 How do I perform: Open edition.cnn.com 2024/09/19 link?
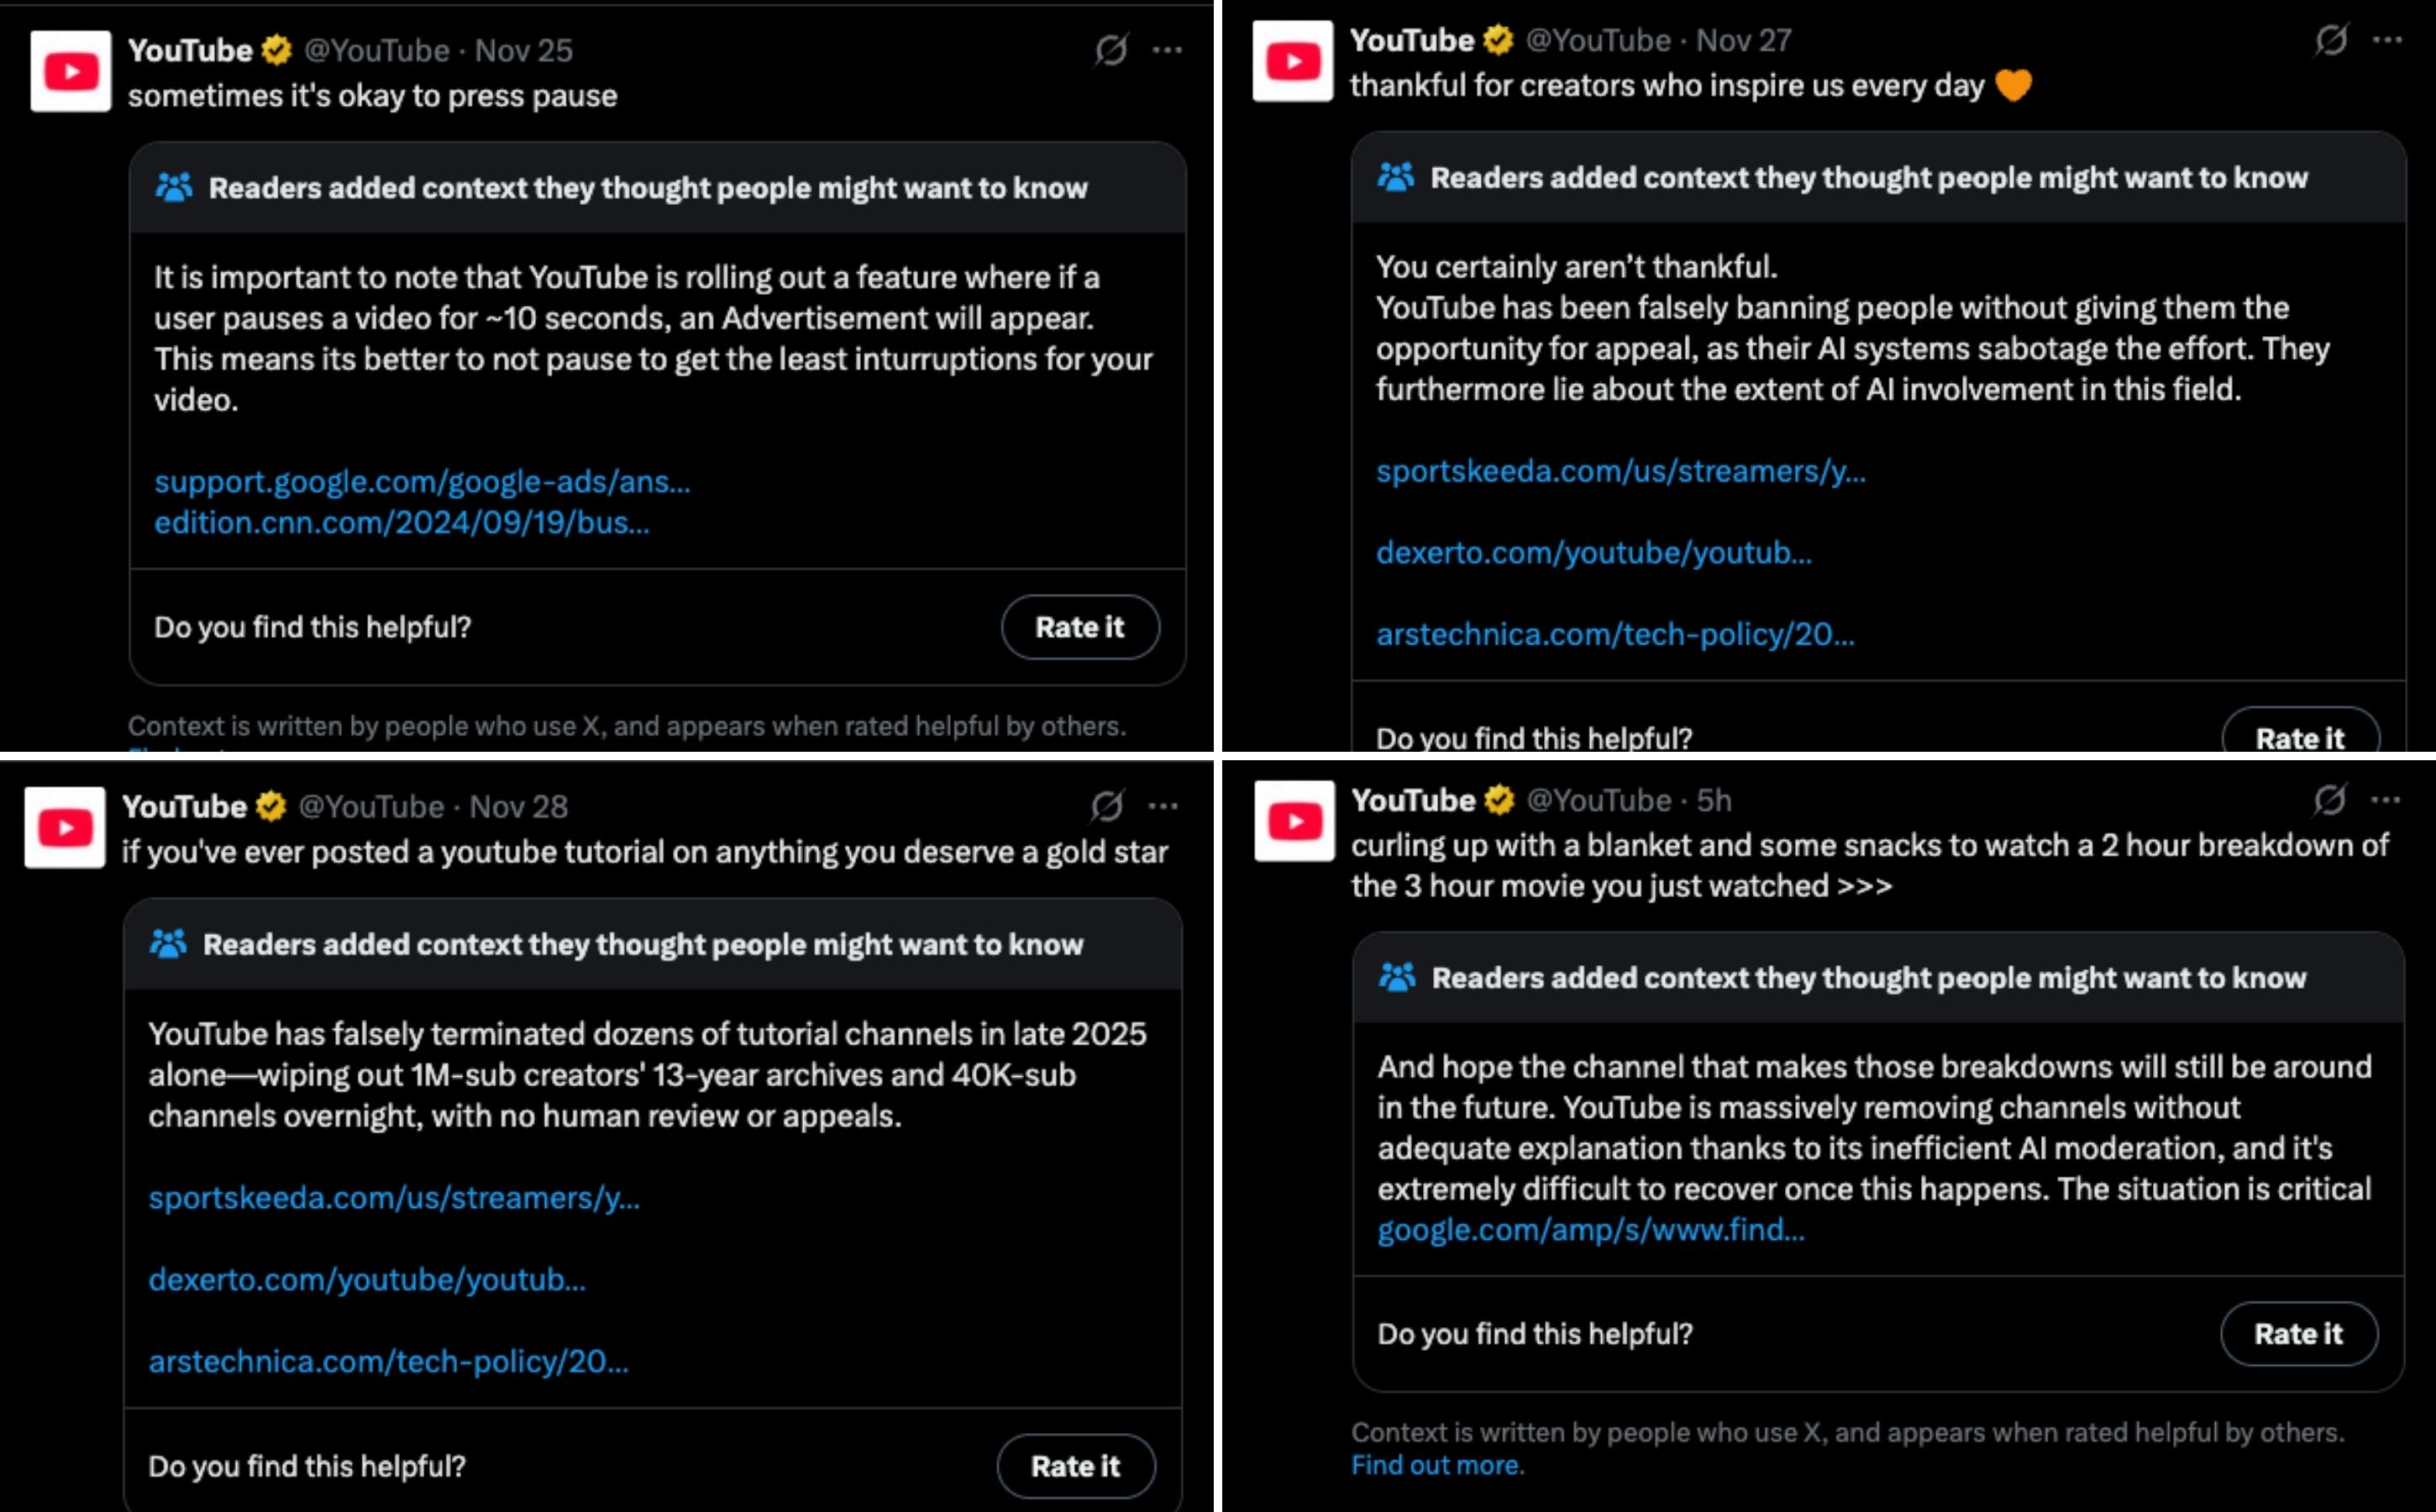pyautogui.click(x=401, y=523)
